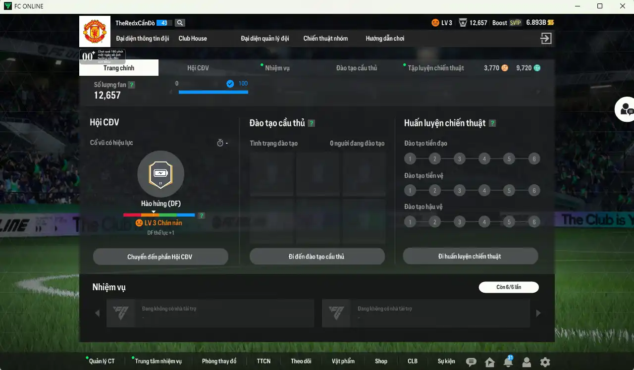Screen dimensions: 634x370
Task: Click the help icon beside Số lượng fan
Action: [131, 85]
